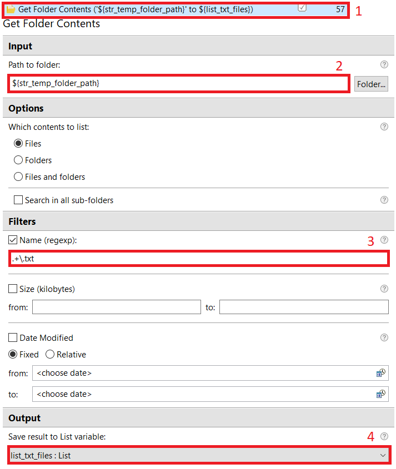Click the Path to folder input field
This screenshot has width=396, height=469.
179,83
